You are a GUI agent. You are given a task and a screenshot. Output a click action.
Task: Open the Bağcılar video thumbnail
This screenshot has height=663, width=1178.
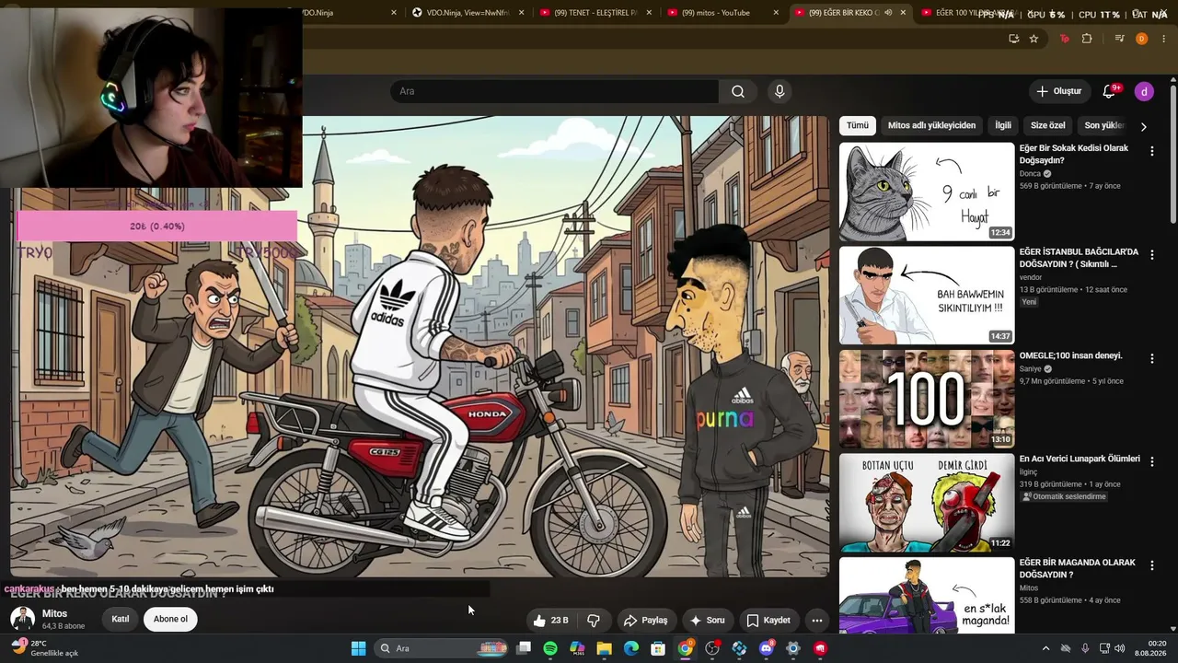pos(926,296)
